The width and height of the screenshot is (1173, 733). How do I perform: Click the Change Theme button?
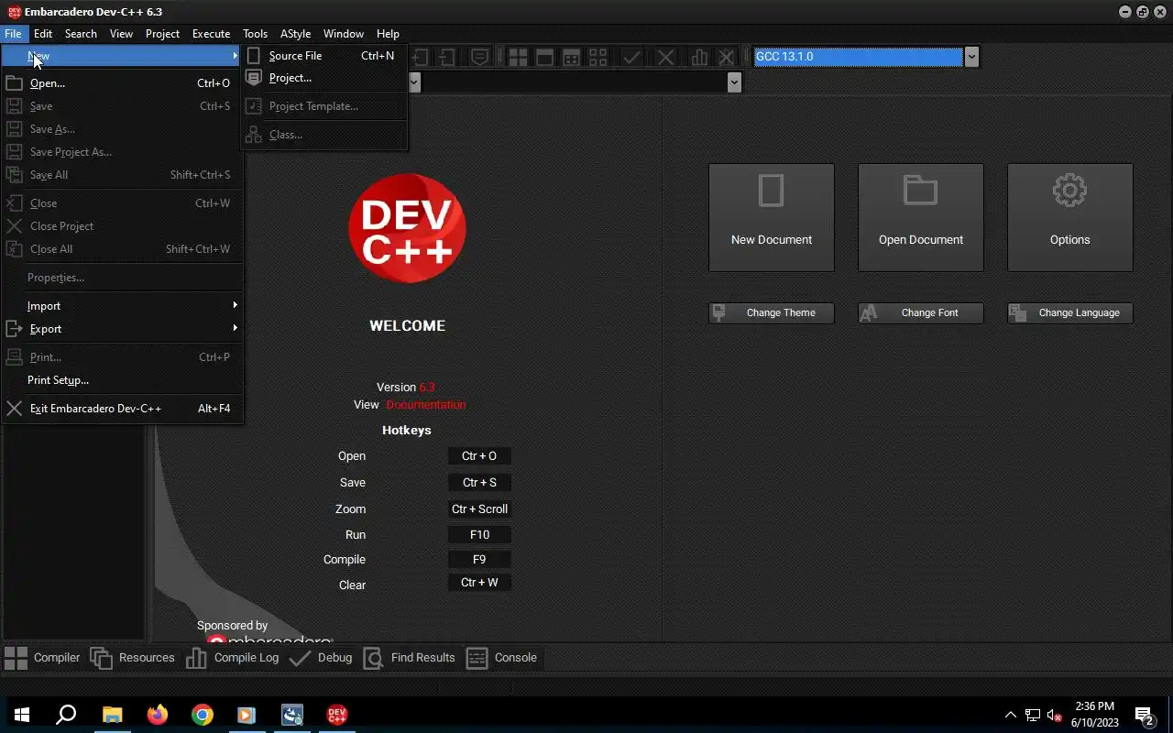pyautogui.click(x=772, y=312)
